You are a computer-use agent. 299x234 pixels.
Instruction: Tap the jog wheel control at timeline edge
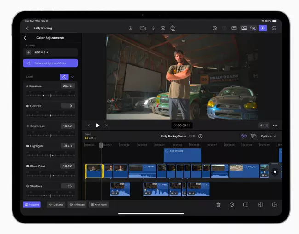(x=275, y=171)
